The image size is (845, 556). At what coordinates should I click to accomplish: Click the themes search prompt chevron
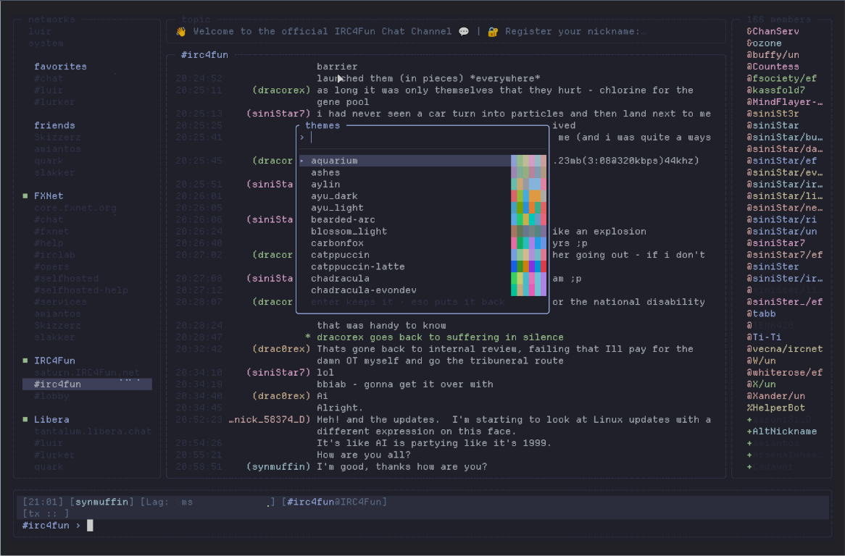coord(301,138)
